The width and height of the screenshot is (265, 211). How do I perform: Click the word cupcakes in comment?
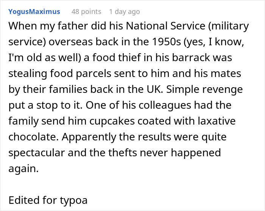[112, 121]
